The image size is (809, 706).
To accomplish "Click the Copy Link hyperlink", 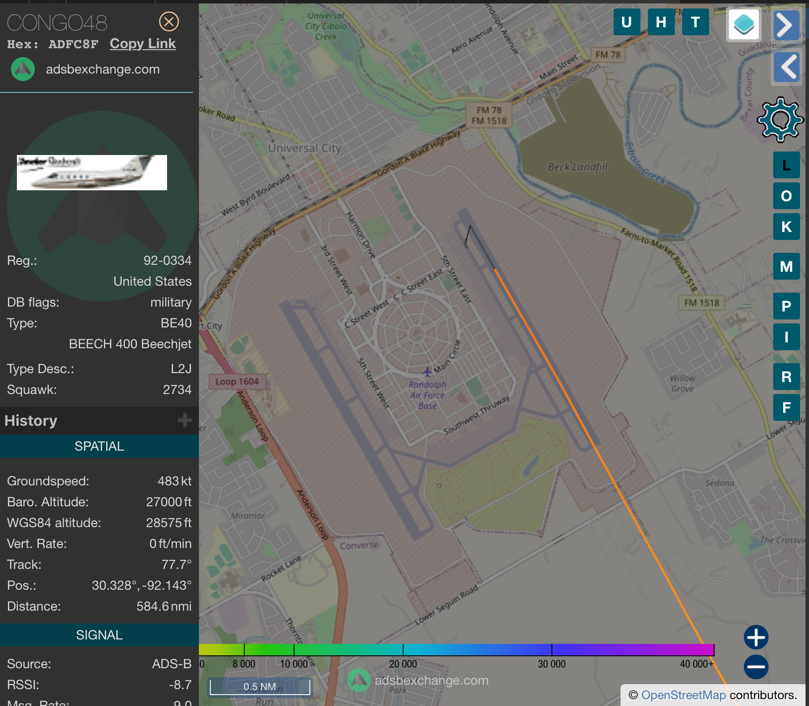I will click(143, 44).
